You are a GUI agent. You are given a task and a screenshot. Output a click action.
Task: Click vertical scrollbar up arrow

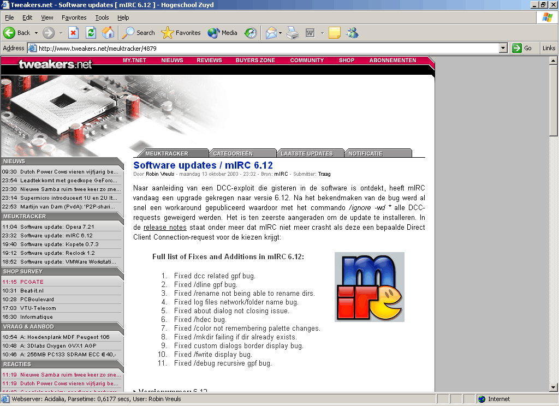click(x=553, y=60)
